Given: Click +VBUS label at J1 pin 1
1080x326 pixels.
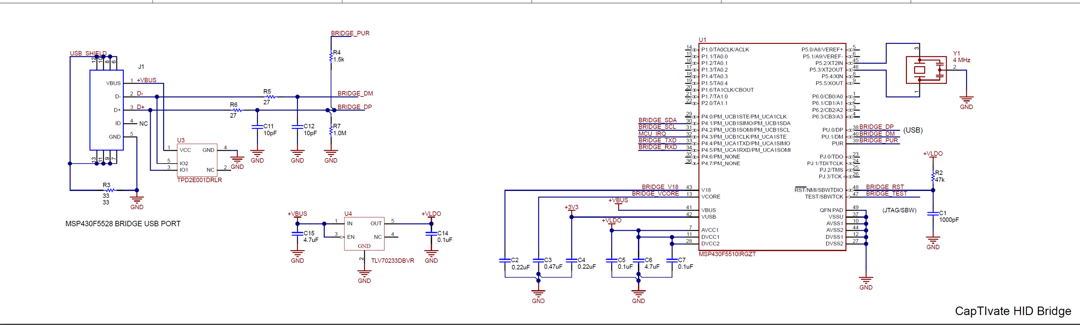Looking at the screenshot, I should pyautogui.click(x=147, y=80).
